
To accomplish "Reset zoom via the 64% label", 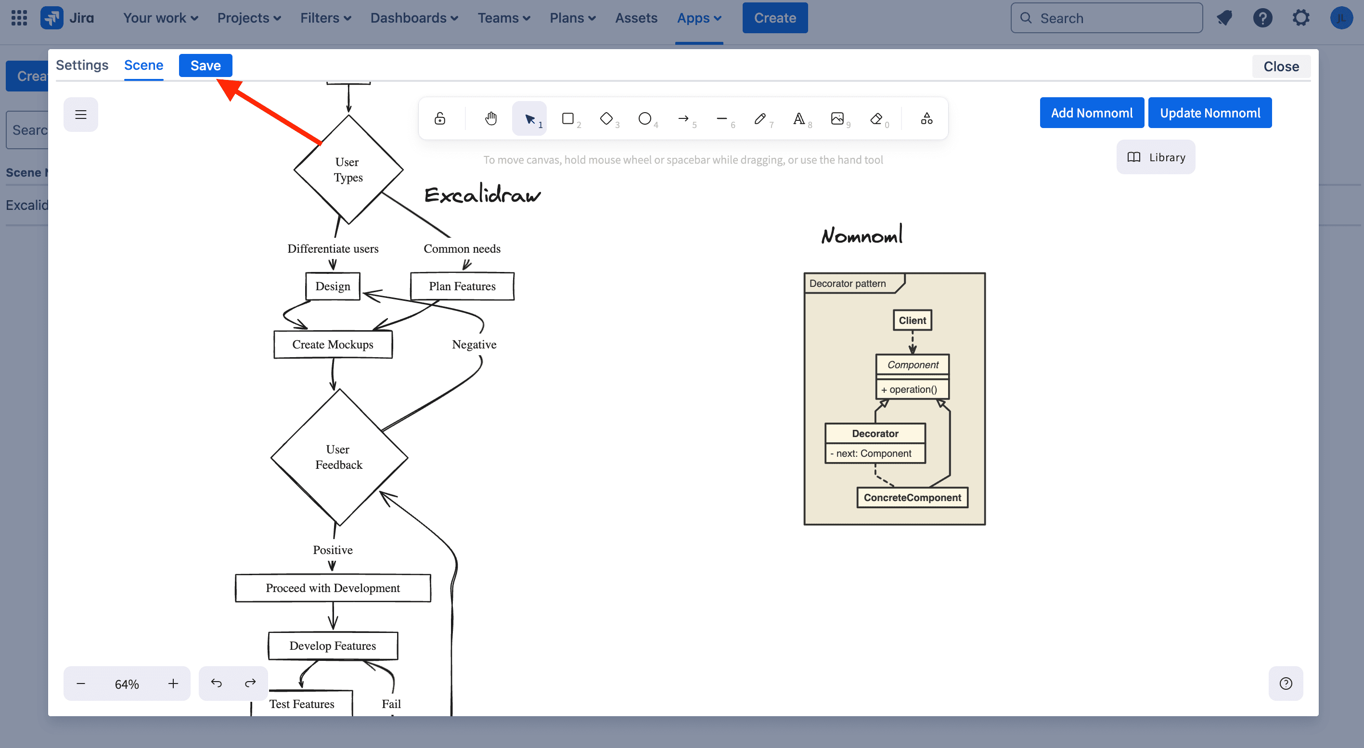I will [x=127, y=684].
